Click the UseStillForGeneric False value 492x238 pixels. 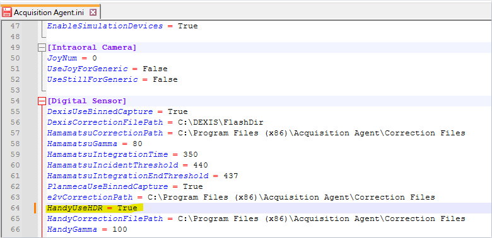[x=165, y=79]
